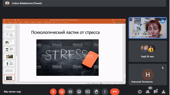Select Николай Литвинов's tile avatar
170x95 pixels.
click(x=148, y=74)
